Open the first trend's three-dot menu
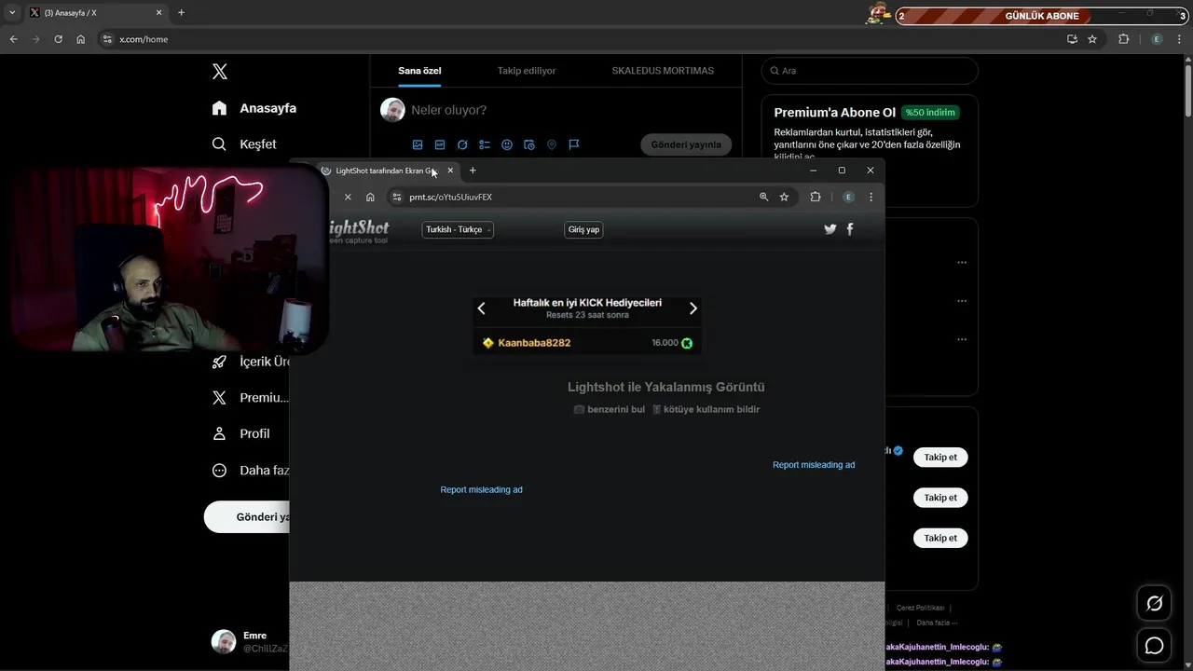The image size is (1193, 671). point(962,263)
